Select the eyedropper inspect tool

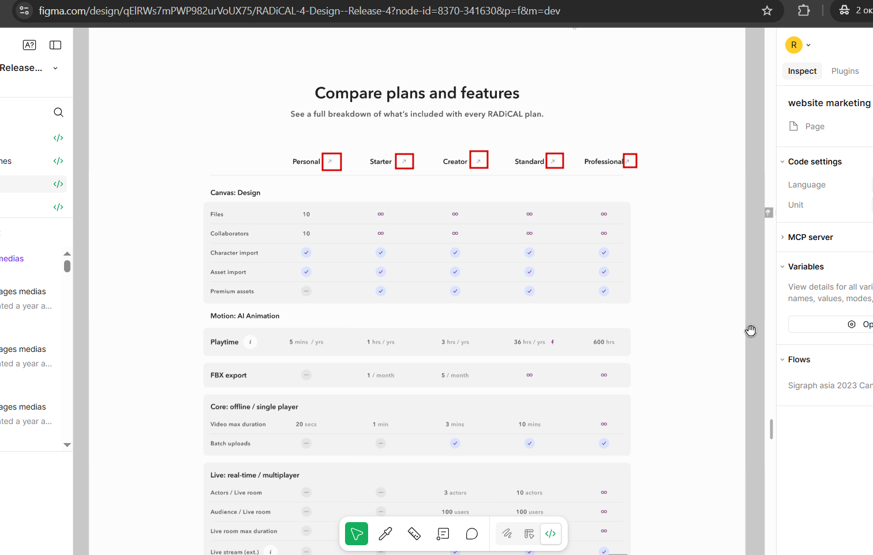pyautogui.click(x=385, y=534)
